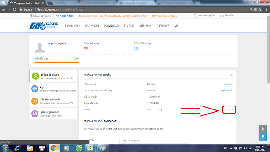270x152 pixels.
Task: Open File Explorer from taskbar
Action: pos(30,148)
